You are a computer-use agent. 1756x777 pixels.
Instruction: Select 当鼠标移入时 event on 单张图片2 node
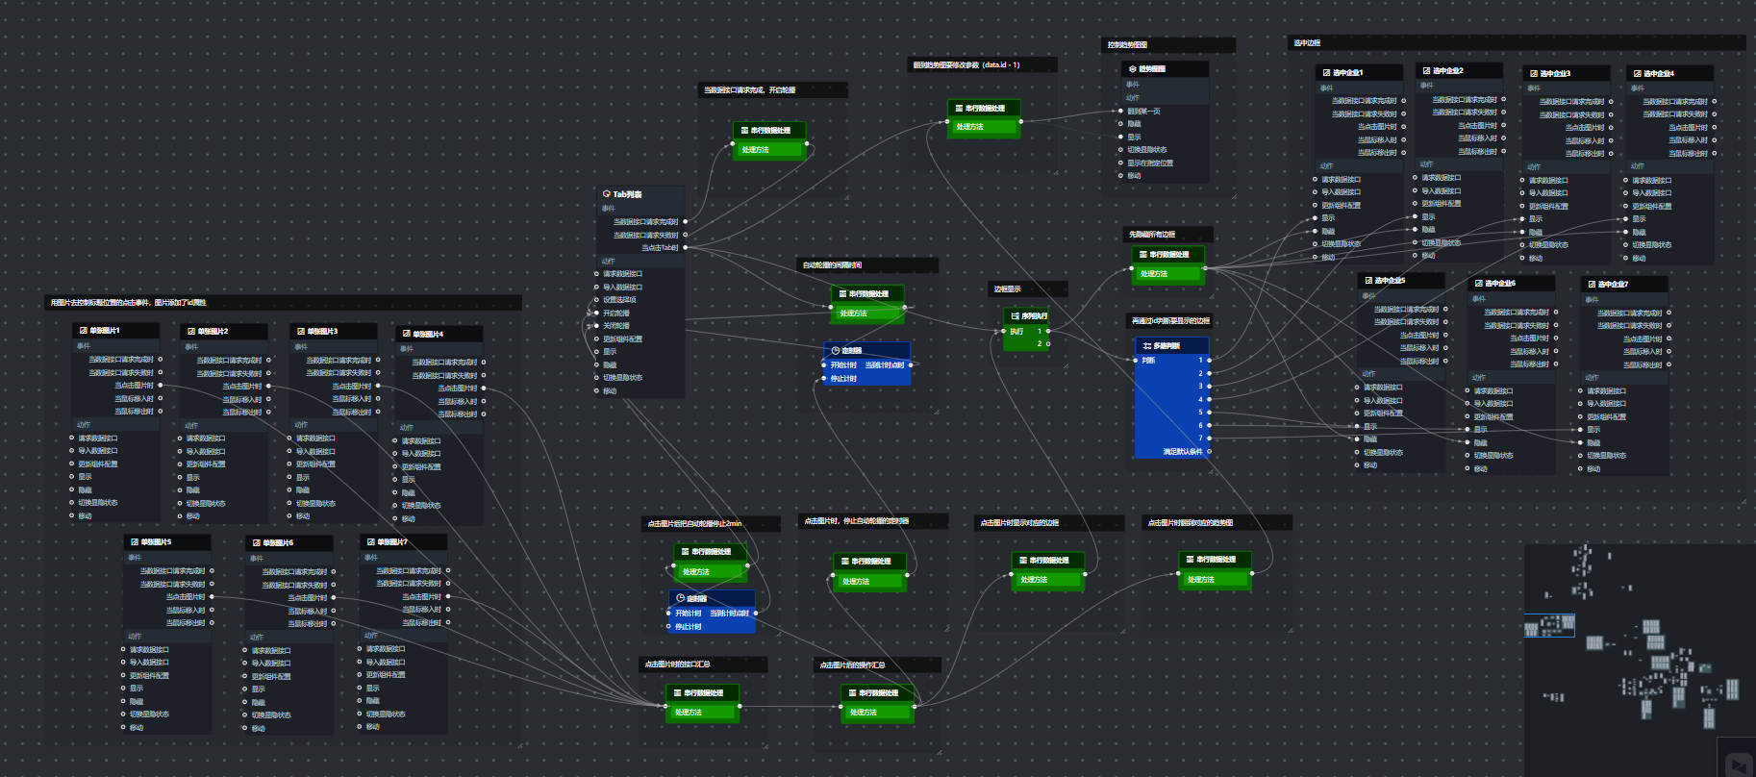point(242,399)
